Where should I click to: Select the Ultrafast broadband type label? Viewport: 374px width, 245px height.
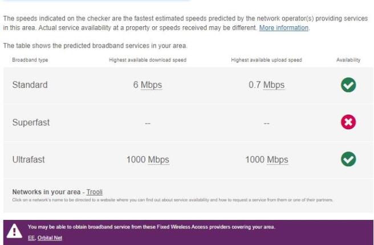pyautogui.click(x=29, y=160)
